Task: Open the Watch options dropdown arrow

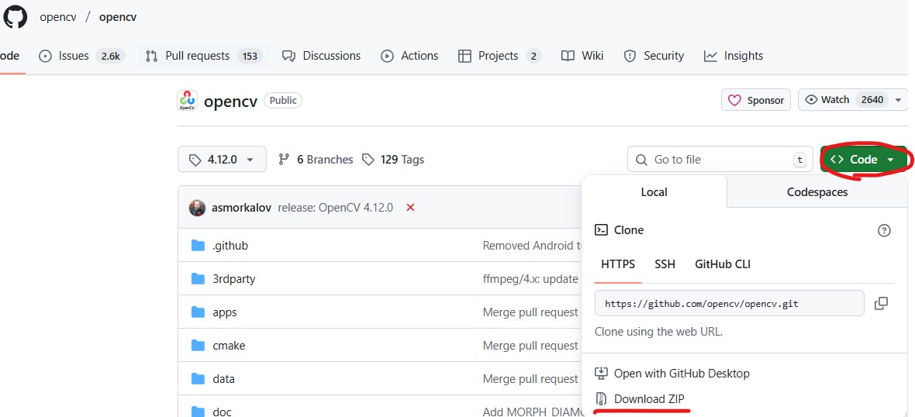Action: pyautogui.click(x=899, y=100)
